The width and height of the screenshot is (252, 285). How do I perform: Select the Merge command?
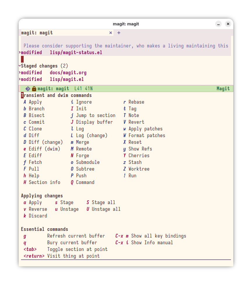(x=80, y=142)
